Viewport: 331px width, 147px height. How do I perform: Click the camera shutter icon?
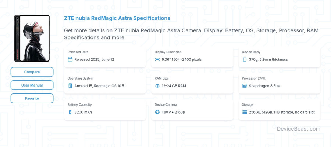(x=157, y=112)
